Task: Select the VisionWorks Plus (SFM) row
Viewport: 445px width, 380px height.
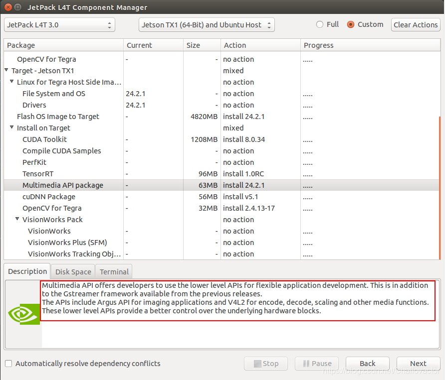Action: [222, 243]
